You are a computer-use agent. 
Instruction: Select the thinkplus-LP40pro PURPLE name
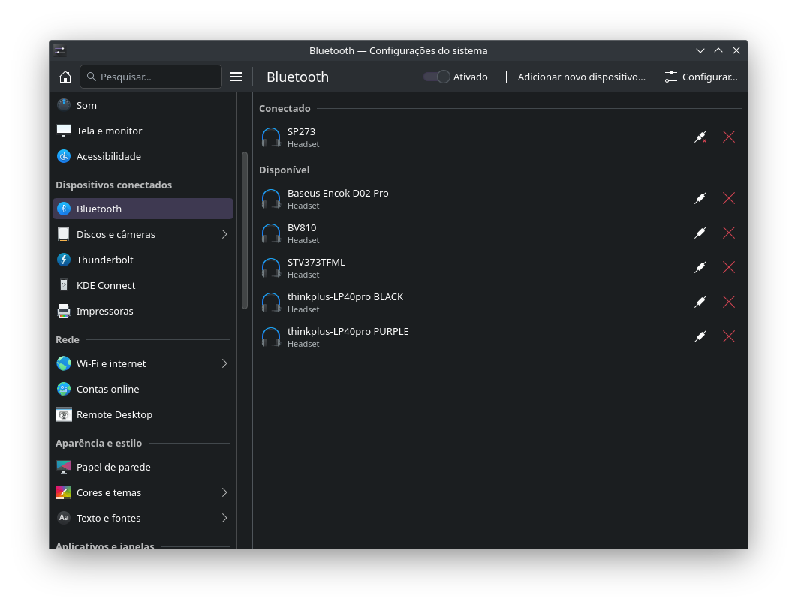pos(348,331)
